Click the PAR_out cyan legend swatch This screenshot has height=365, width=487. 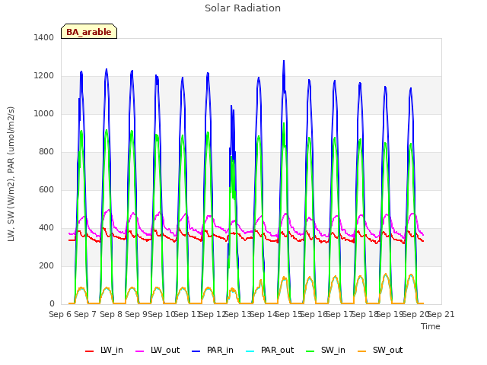[x=250, y=351]
